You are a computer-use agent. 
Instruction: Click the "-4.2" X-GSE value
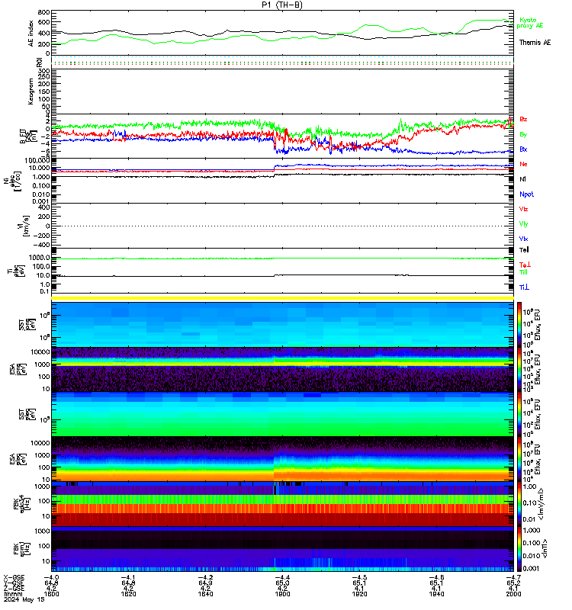[205, 578]
